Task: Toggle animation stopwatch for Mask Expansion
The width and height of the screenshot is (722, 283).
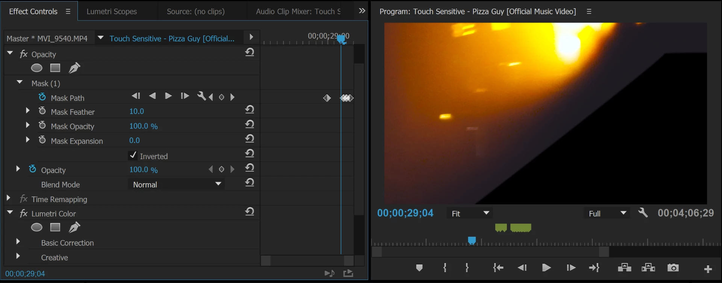Action: 42,140
